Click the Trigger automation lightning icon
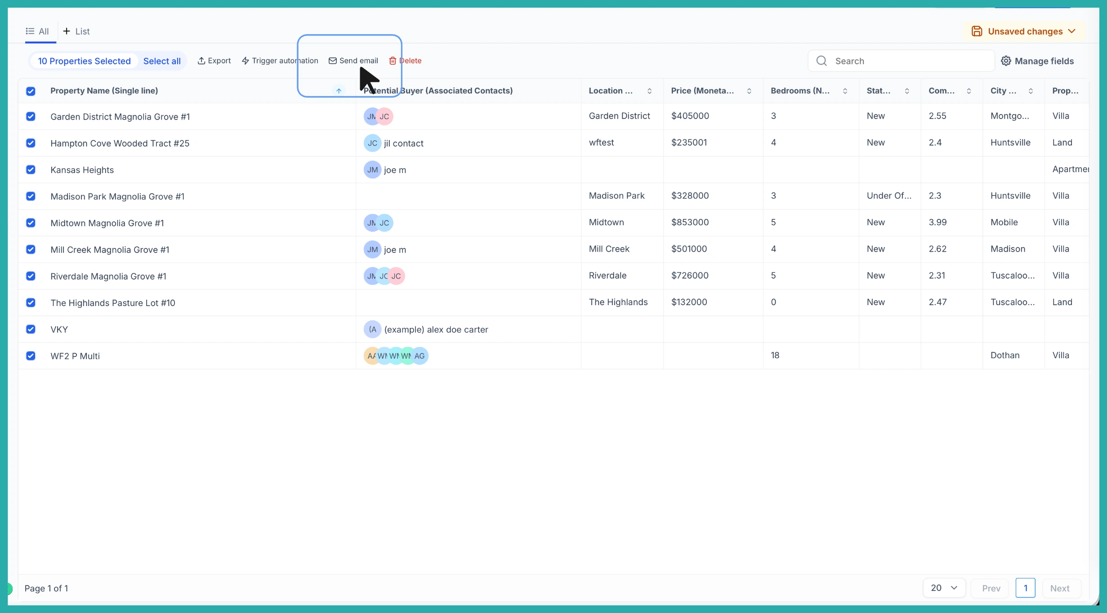This screenshot has width=1107, height=613. coord(245,61)
